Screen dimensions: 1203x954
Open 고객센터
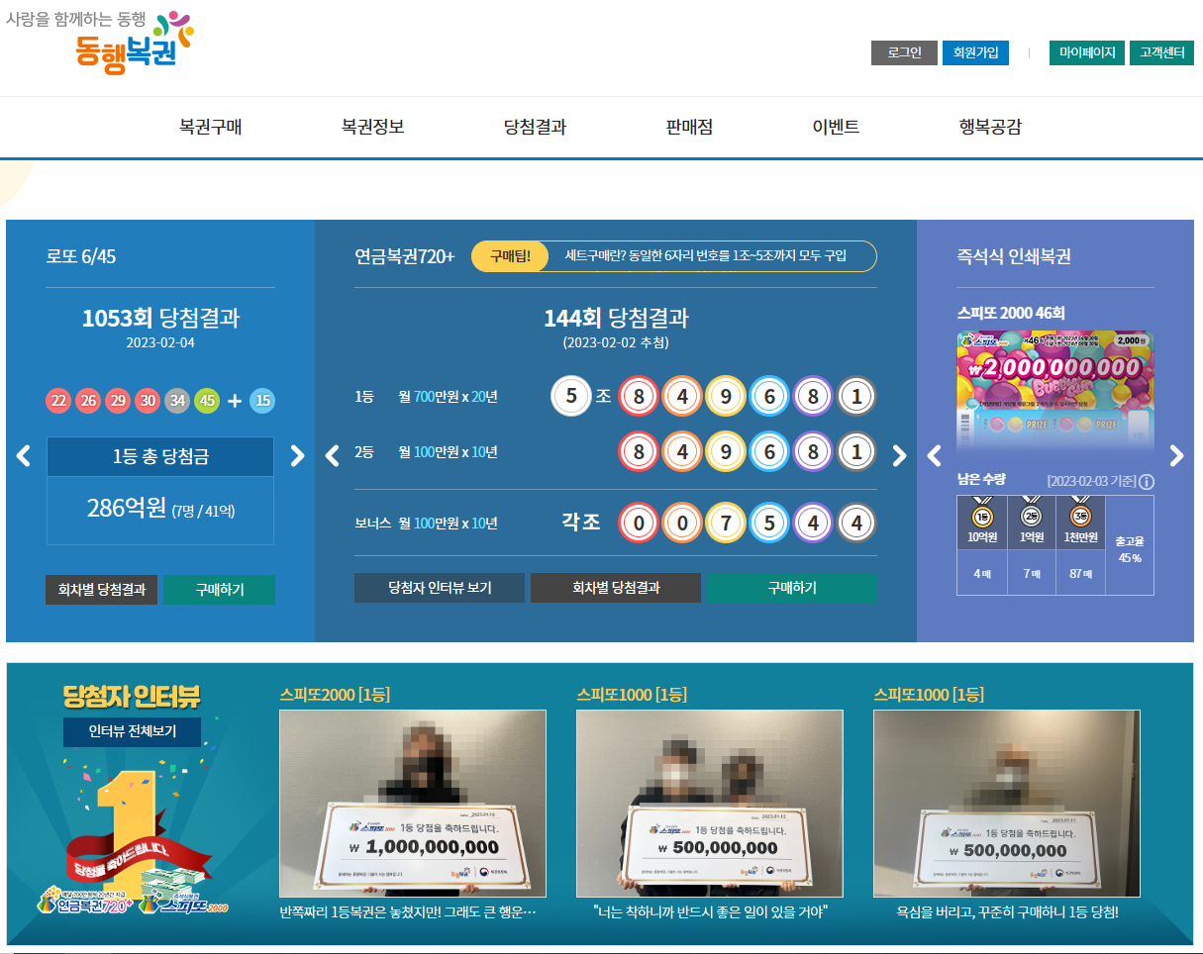tap(1161, 52)
